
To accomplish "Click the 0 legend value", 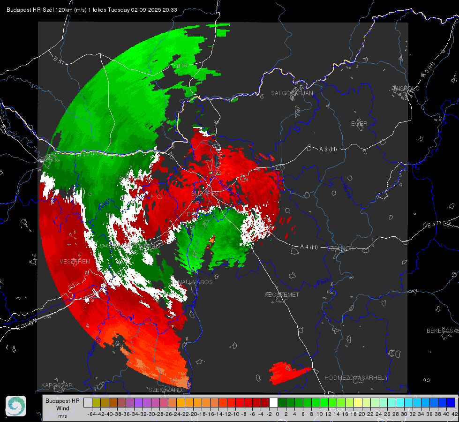I will tap(278, 414).
